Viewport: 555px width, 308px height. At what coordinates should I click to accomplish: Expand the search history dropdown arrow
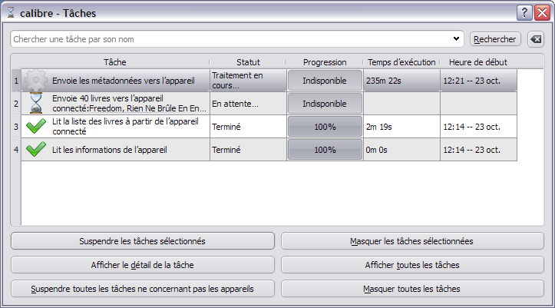457,38
